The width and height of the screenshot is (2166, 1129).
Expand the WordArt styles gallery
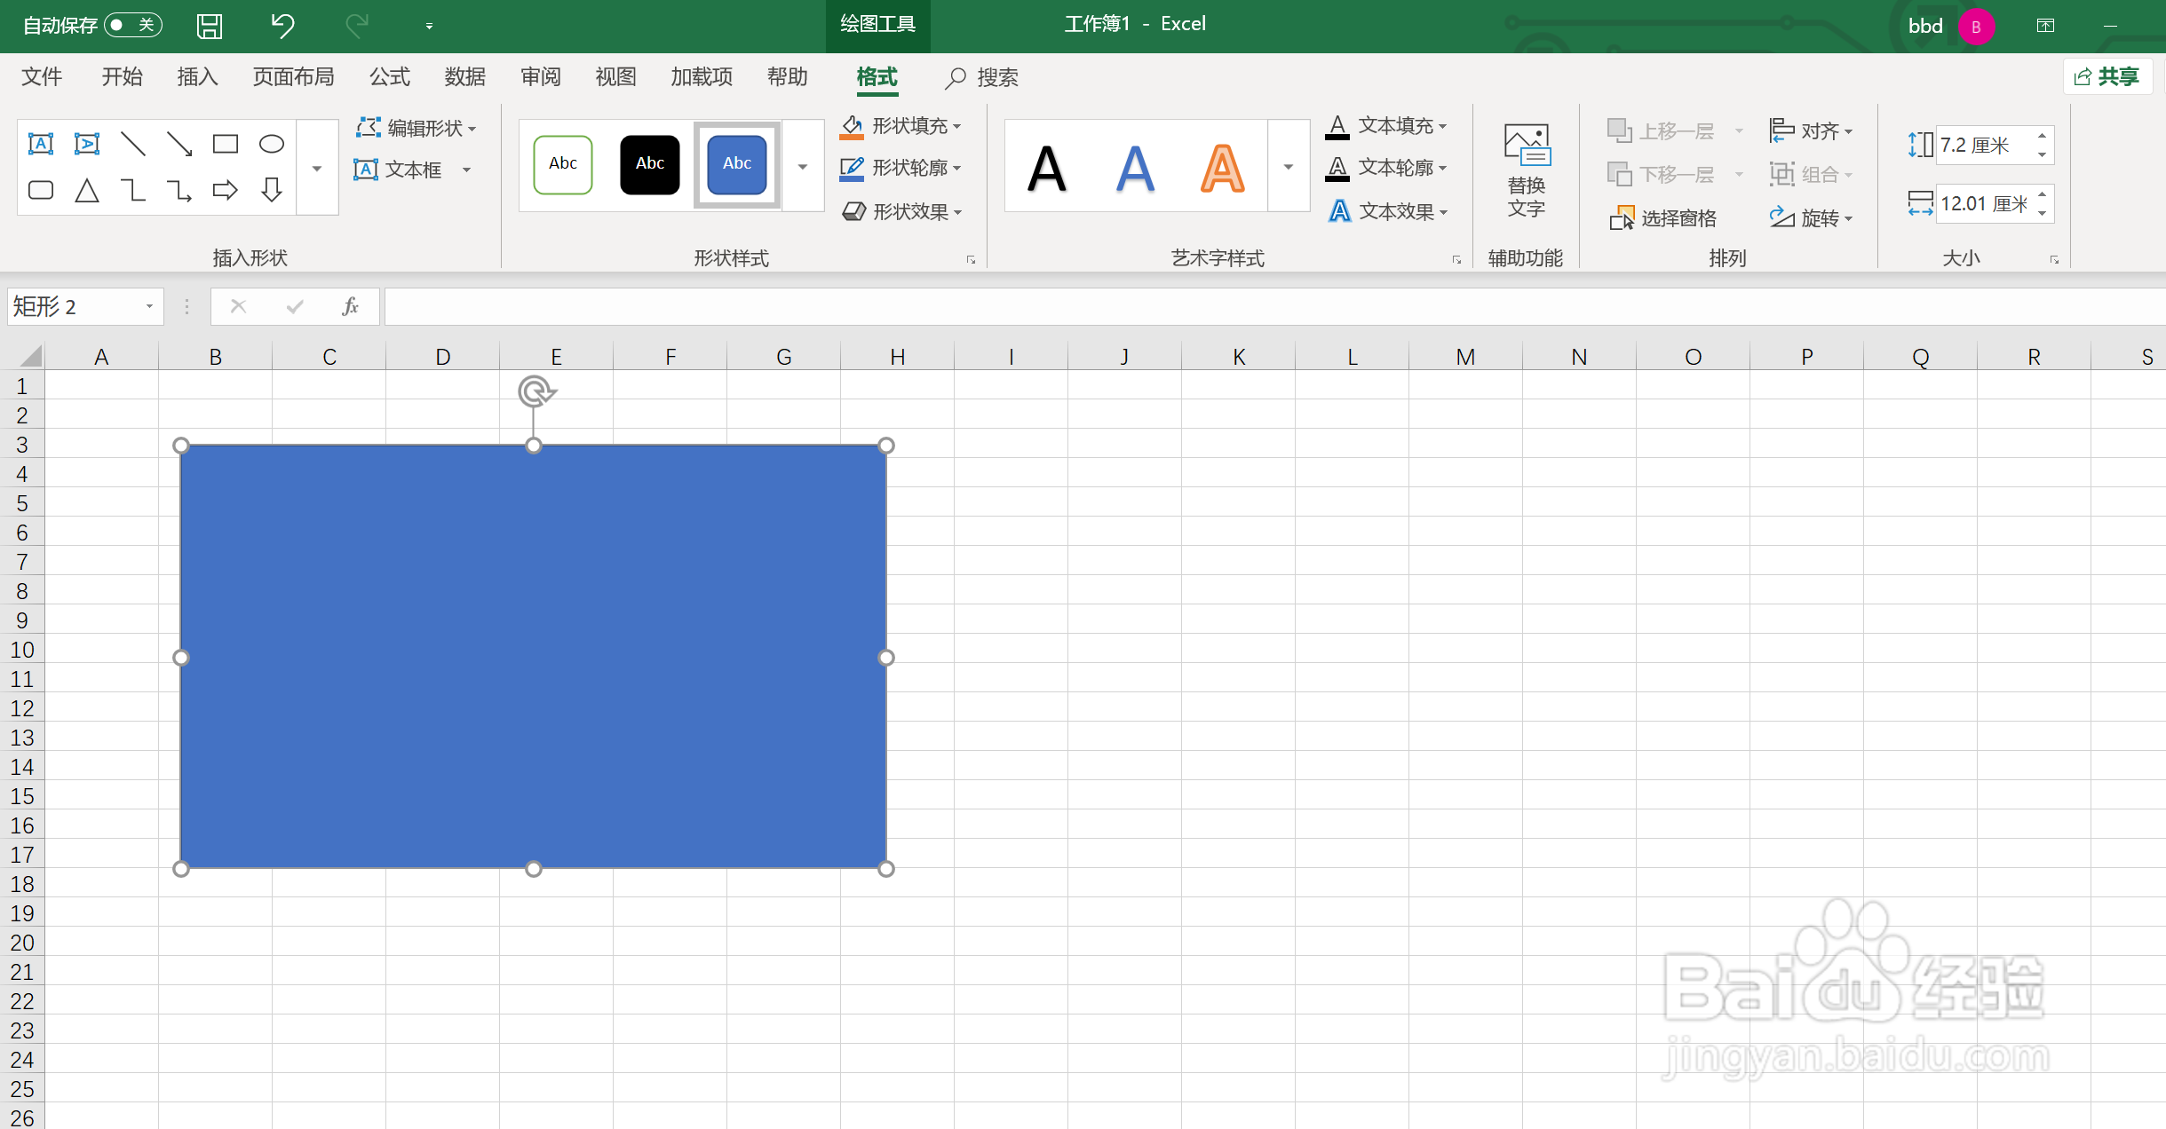coord(1288,167)
